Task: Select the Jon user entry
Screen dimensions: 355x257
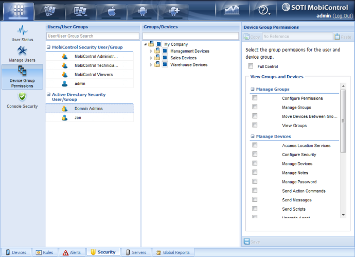Action: (90, 117)
